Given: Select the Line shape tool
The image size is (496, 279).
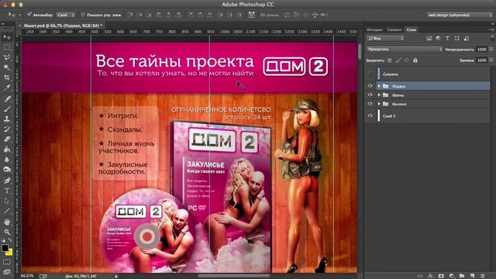Looking at the screenshot, I should tap(7, 211).
